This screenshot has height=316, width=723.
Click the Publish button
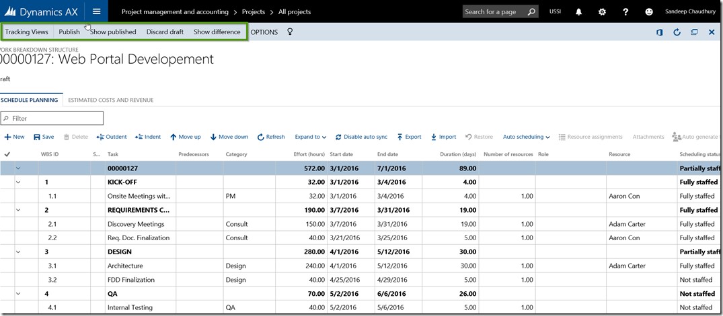point(69,32)
